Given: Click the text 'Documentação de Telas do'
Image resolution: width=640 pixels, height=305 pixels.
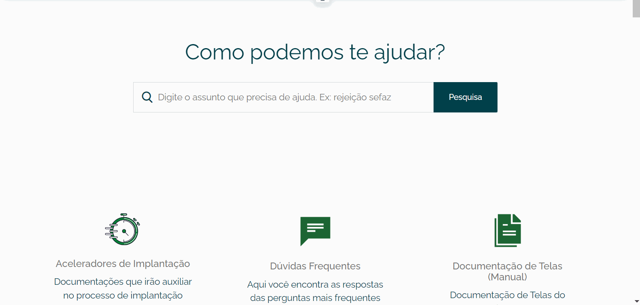Looking at the screenshot, I should 508,295.
